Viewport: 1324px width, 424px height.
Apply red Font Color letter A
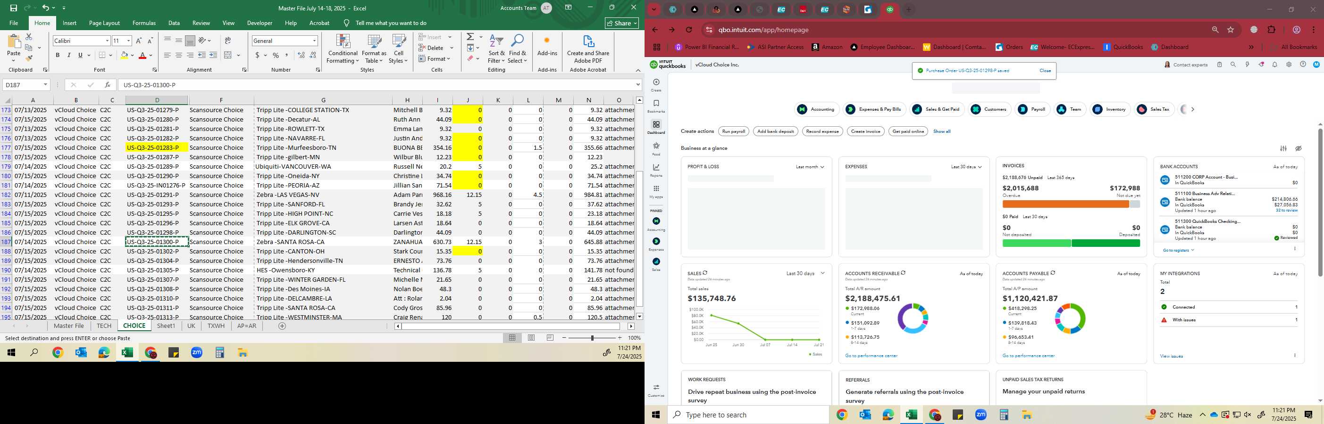point(143,56)
